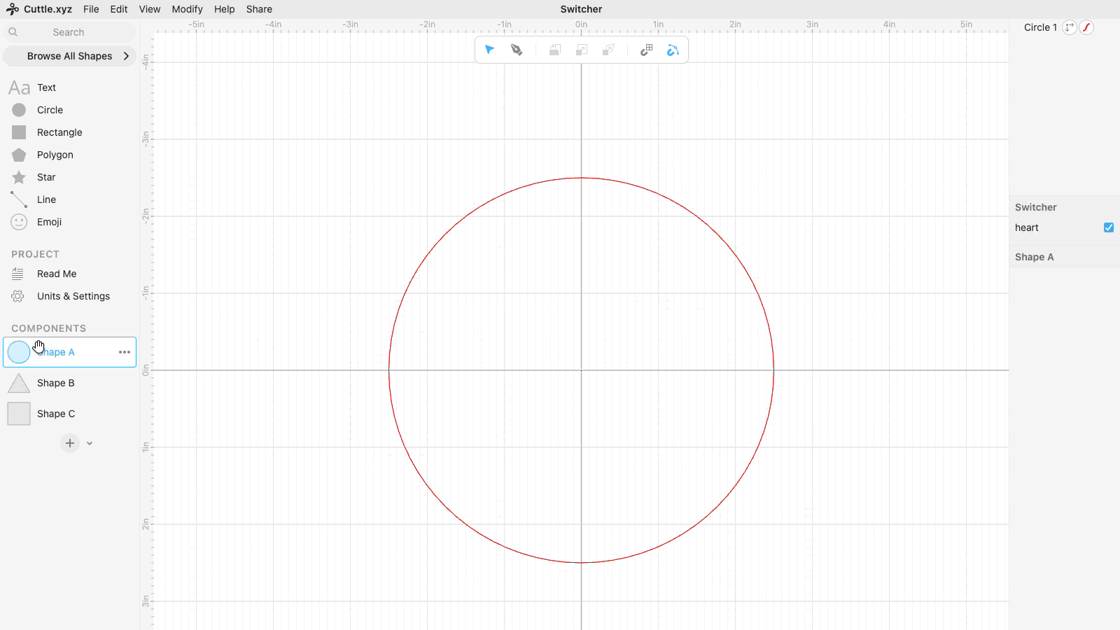Select the Pen tool in the top toolbar
The image size is (1120, 630).
(x=516, y=50)
